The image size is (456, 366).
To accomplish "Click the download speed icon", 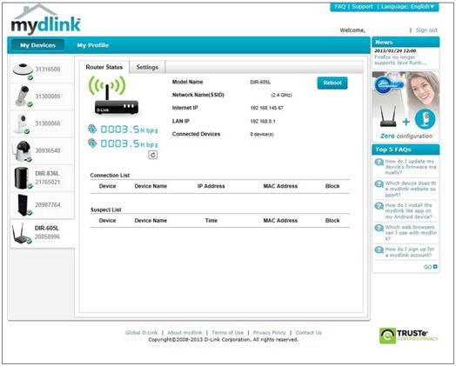I will (x=92, y=143).
